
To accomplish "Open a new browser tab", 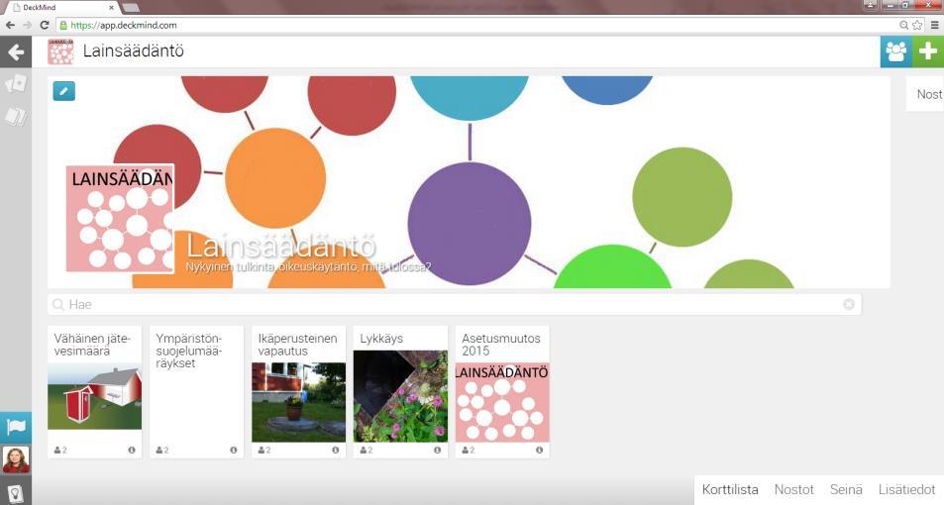I will coord(131,7).
